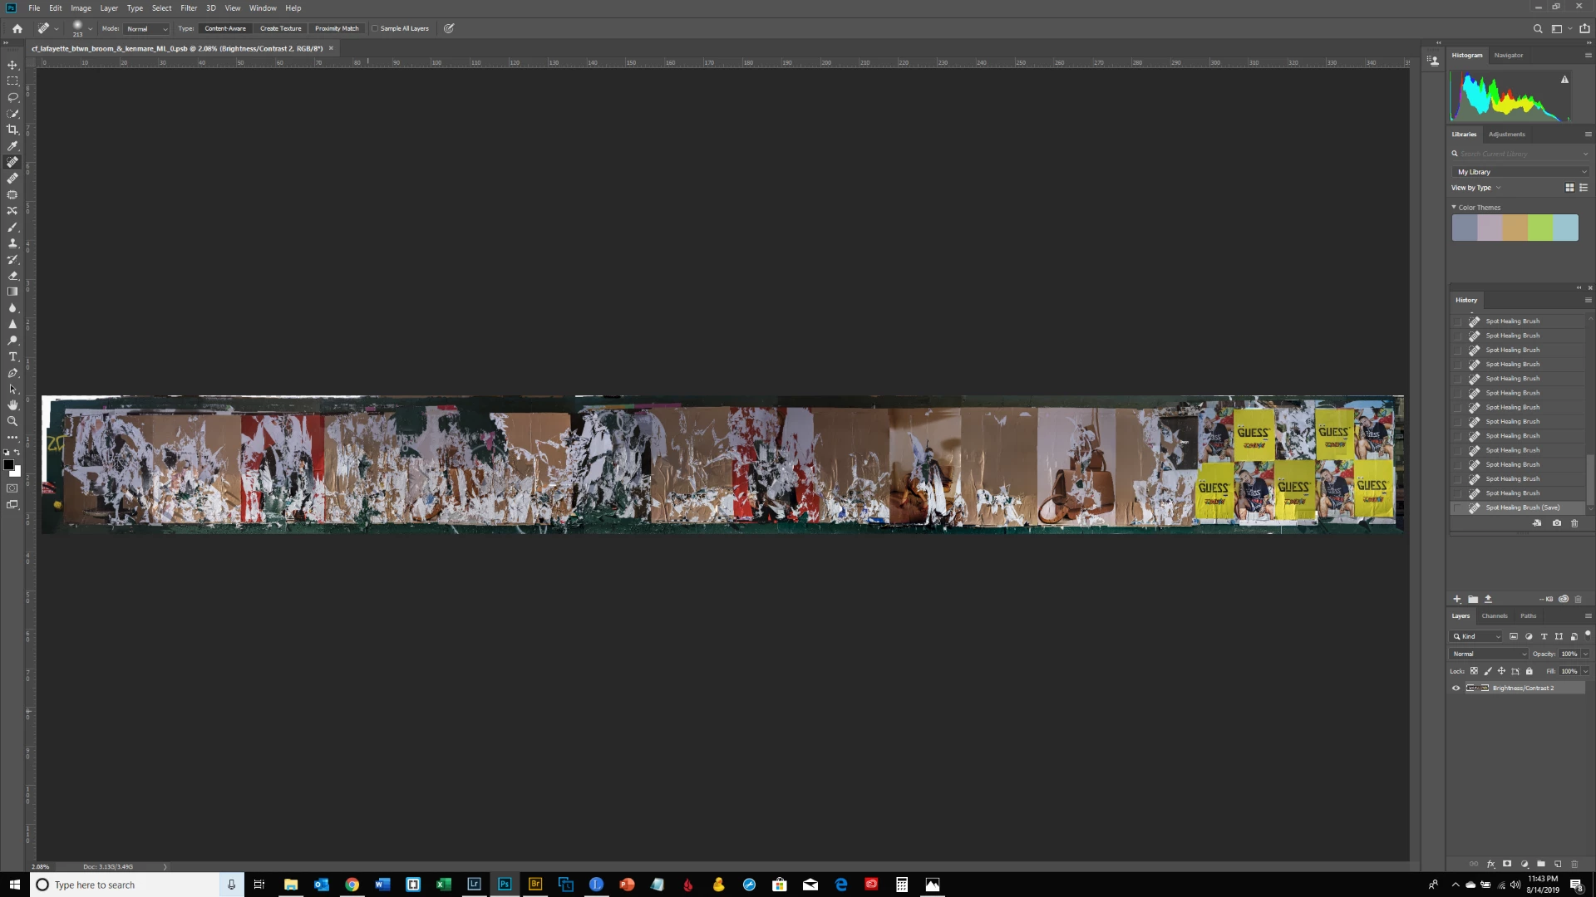
Task: Open the Filter menu
Action: (x=189, y=8)
